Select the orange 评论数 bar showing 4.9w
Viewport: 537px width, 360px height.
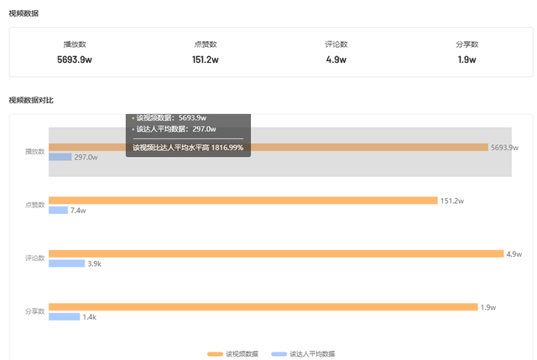coord(275,253)
